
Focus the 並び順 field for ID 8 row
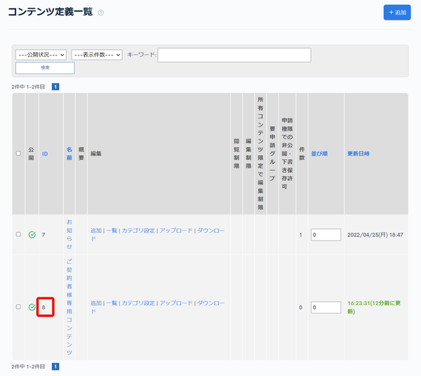coord(326,307)
